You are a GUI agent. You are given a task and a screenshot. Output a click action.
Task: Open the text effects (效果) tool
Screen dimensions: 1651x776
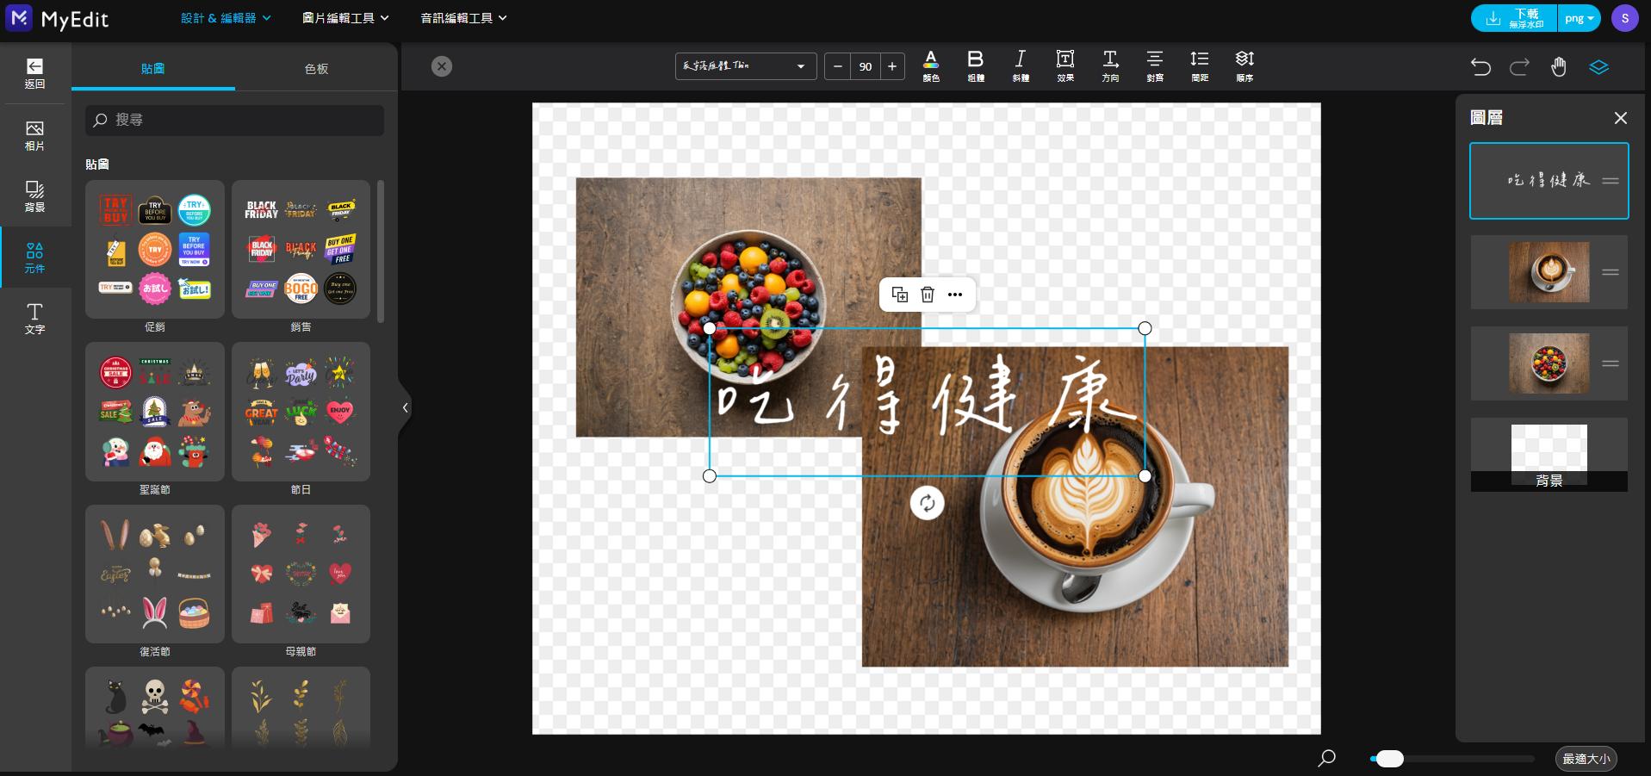coord(1065,65)
